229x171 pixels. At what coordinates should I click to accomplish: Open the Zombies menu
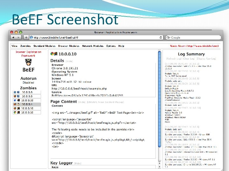[25, 46]
